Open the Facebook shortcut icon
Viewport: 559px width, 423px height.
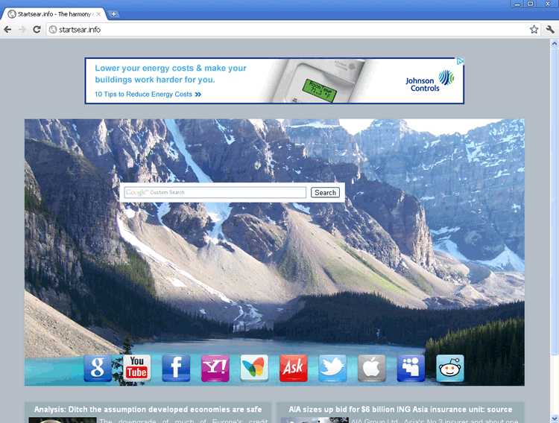coord(176,368)
